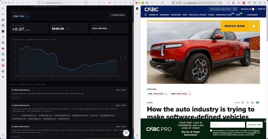Expand the CNBC window's sidebar with chevrons
This screenshot has height=139, width=268.
coord(137,135)
